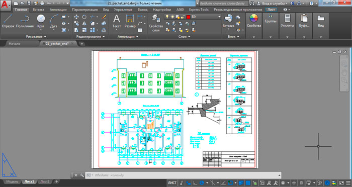Select the Отрезок line tool
Image resolution: width=352 pixels, height=187 pixels.
point(8,21)
